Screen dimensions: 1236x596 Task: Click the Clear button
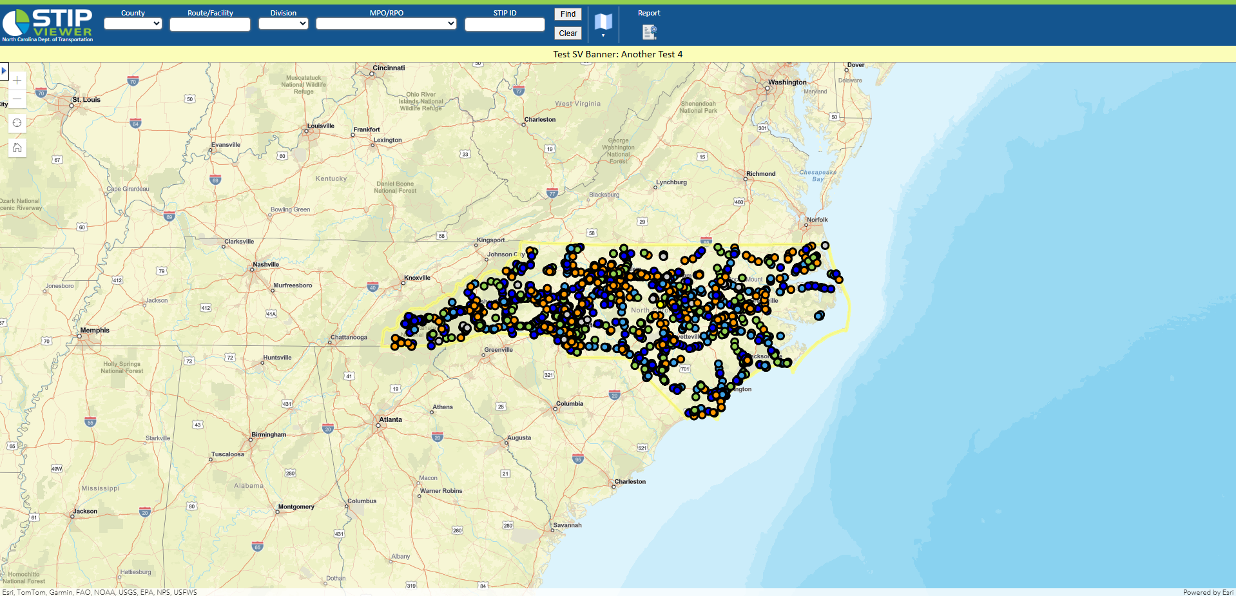click(x=568, y=34)
